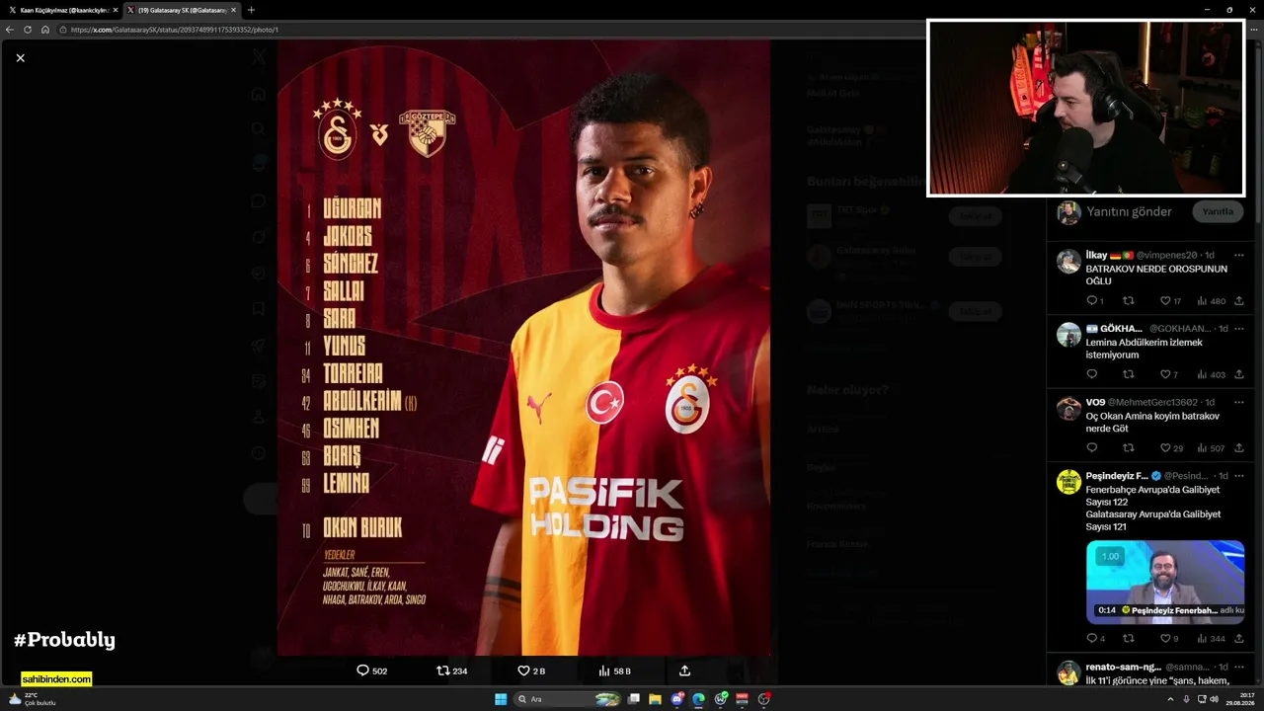Open the @MehmetGerc13602 profile link
Screen dimensions: 1264x711
pos(1152,403)
